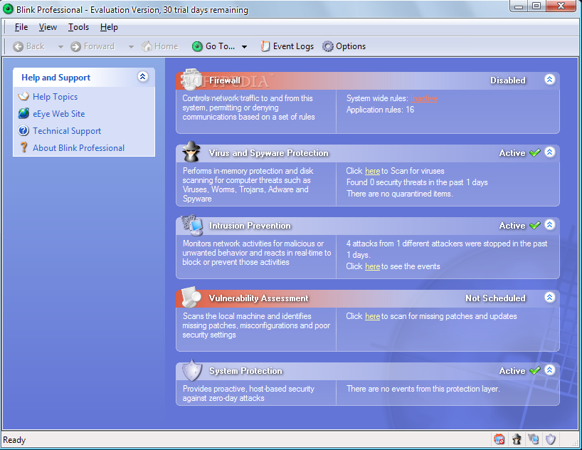582x450 pixels.
Task: Click the Not Scheduled status text
Action: (x=495, y=298)
